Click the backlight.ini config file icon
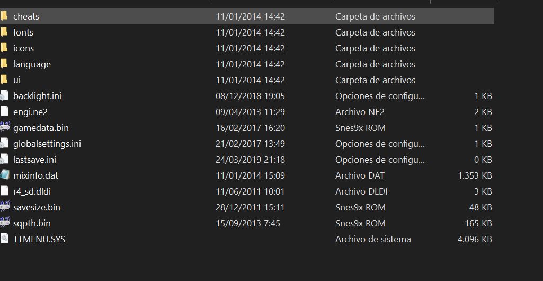 tap(4, 95)
